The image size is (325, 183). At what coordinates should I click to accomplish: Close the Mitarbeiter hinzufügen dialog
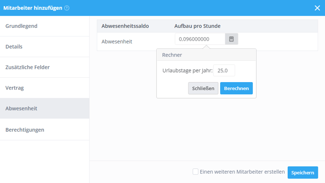pos(317,8)
